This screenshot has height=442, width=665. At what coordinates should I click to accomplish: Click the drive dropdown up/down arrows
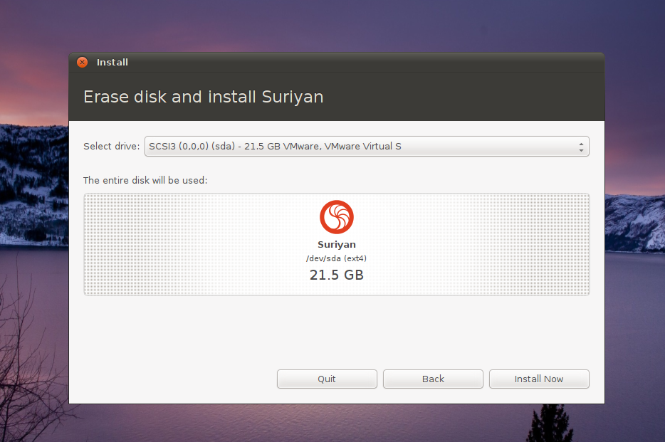[x=581, y=147]
